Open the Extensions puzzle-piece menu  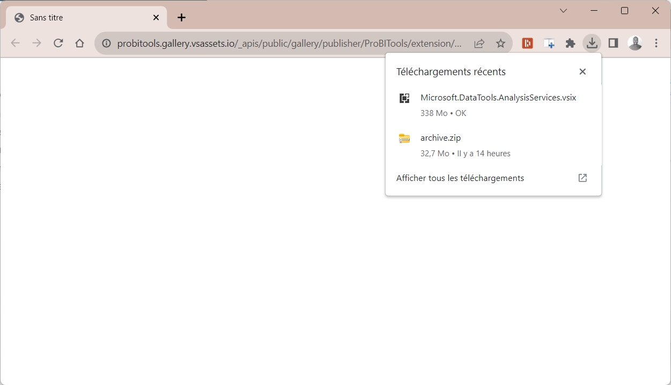[570, 43]
